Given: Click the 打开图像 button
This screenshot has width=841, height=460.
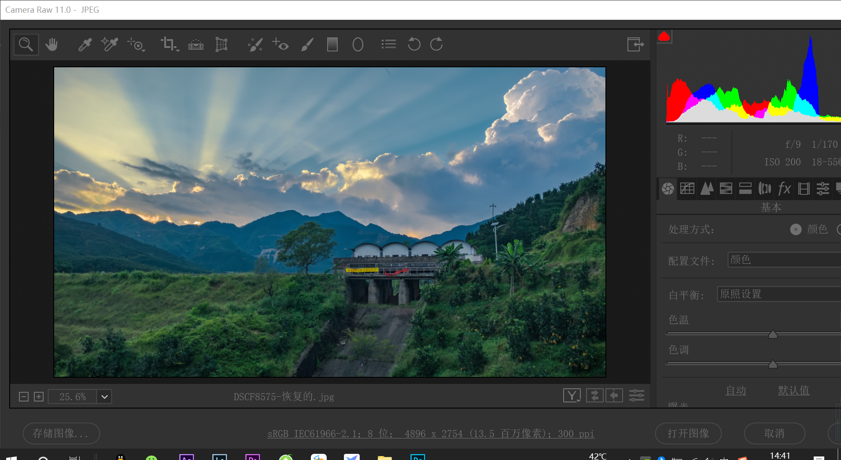Looking at the screenshot, I should click(x=688, y=433).
